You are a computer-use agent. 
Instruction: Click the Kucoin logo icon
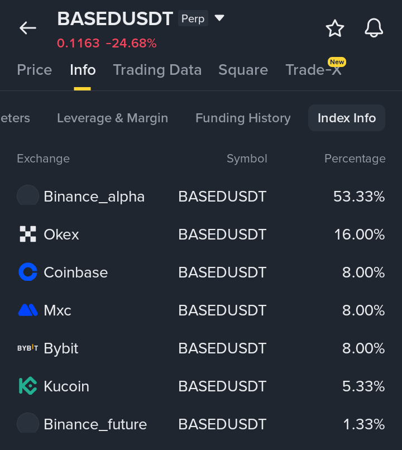point(28,386)
